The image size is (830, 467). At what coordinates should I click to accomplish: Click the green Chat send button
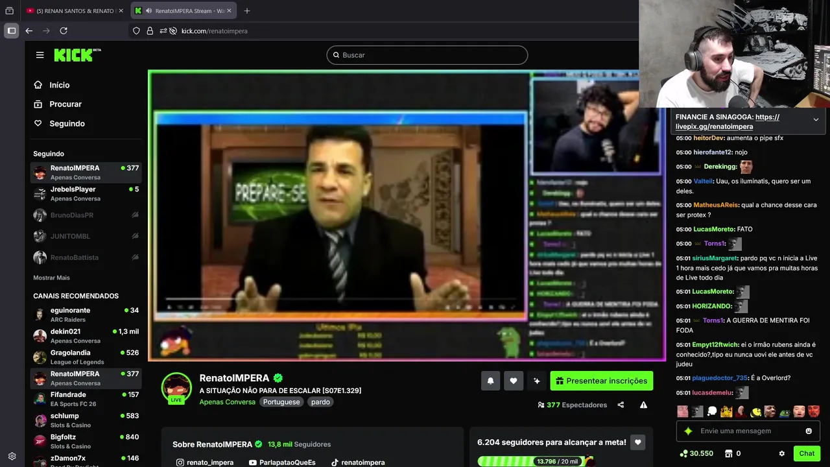tap(807, 453)
